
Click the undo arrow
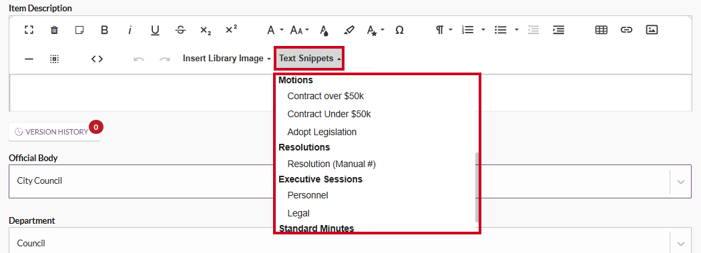pyautogui.click(x=139, y=59)
